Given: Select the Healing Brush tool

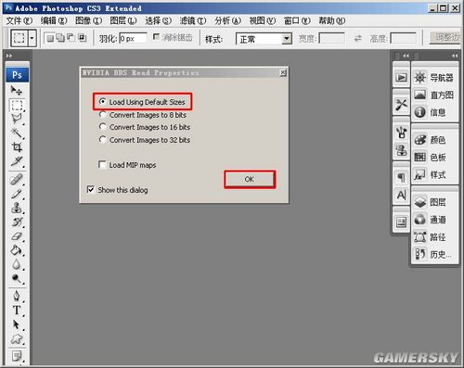Looking at the screenshot, I should tap(17, 180).
